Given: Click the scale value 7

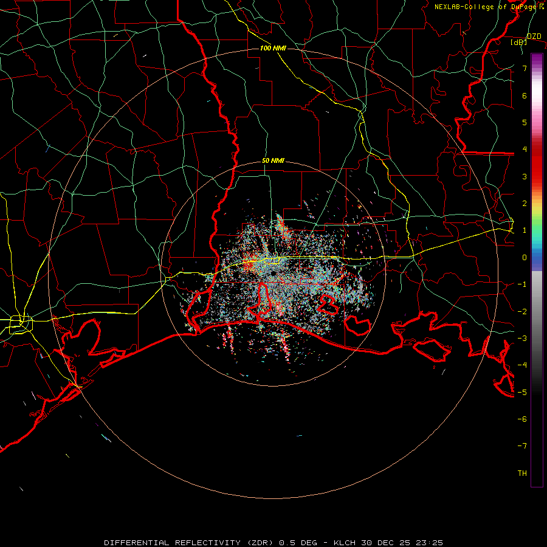Looking at the screenshot, I should point(525,68).
